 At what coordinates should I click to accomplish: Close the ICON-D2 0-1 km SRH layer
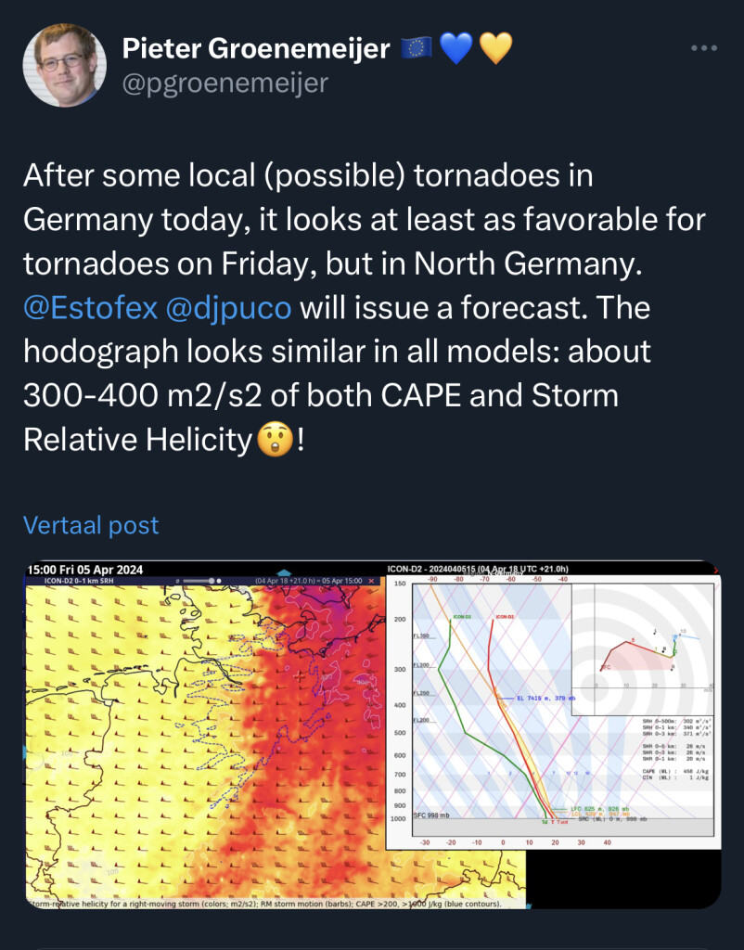pos(372,581)
